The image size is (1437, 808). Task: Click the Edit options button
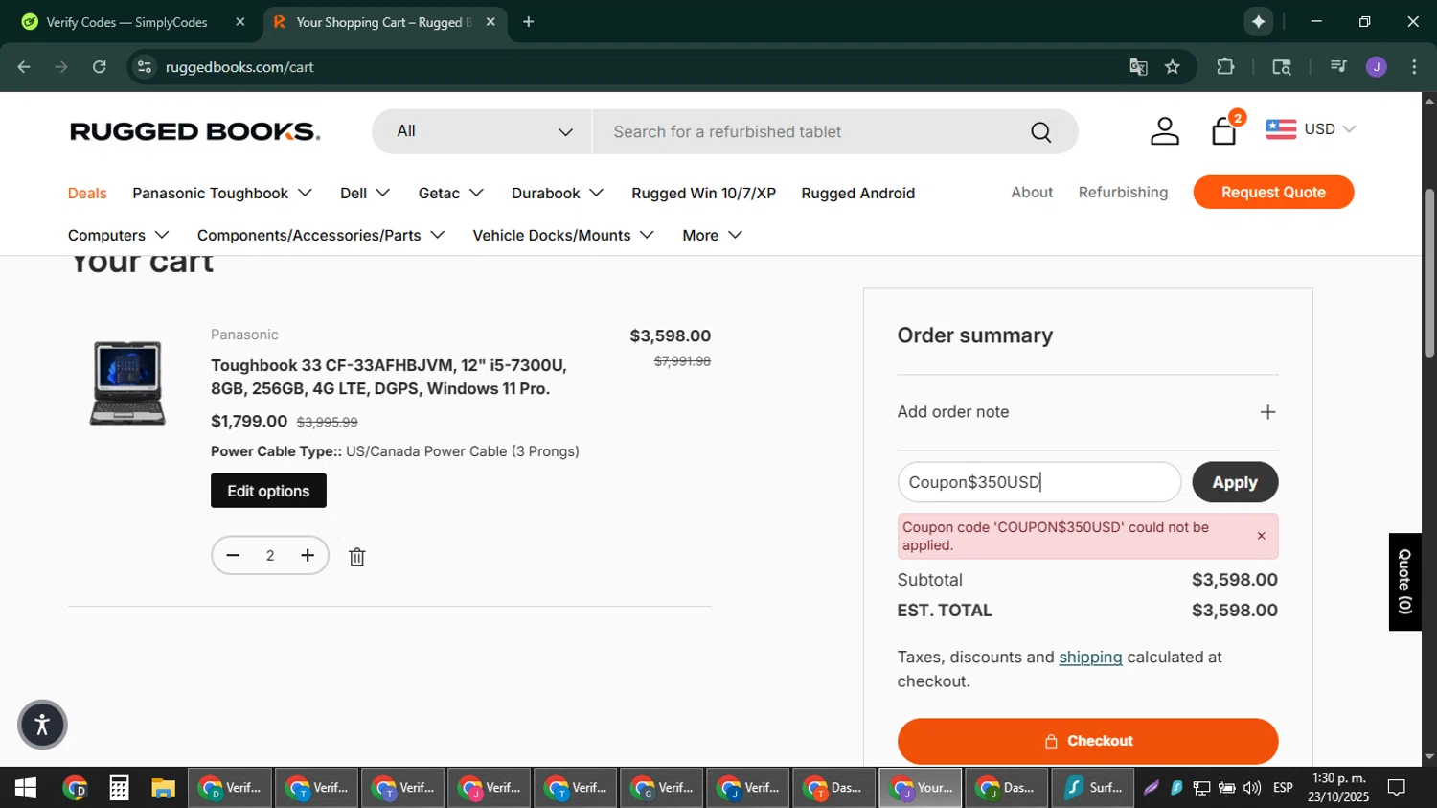268,491
